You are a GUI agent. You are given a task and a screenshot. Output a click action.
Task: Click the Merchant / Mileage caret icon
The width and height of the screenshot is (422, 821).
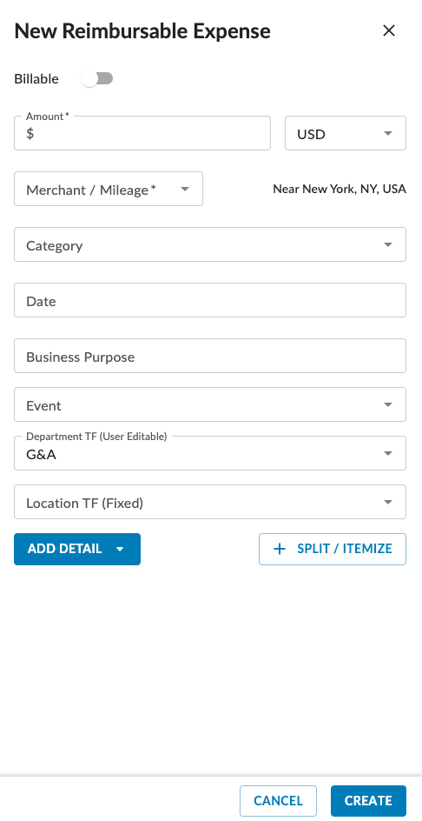tap(185, 189)
